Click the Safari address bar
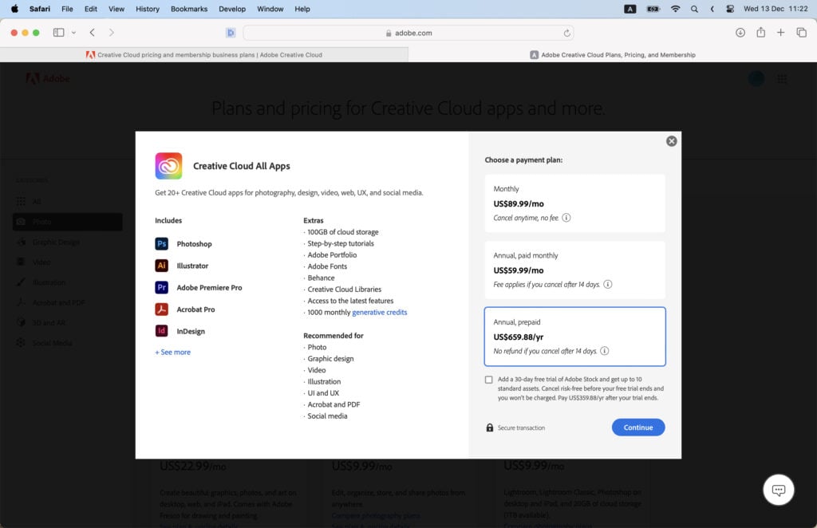 coord(408,33)
